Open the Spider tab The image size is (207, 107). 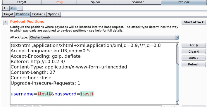click(96, 2)
